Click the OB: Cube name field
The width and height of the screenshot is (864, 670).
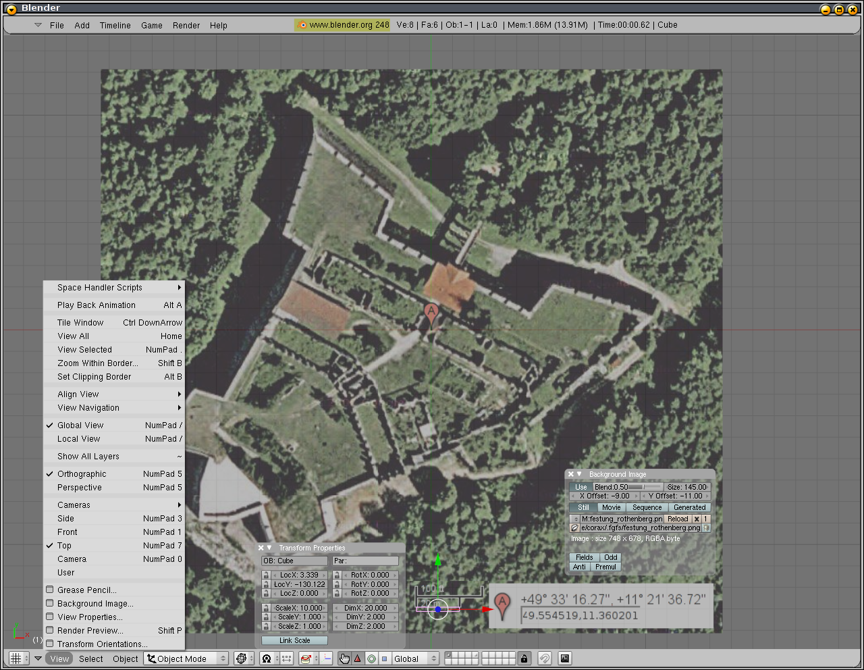tap(294, 561)
